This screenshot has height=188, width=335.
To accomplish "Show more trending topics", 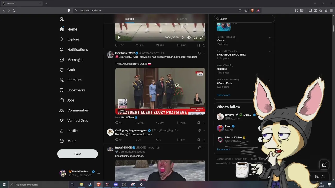I will (x=224, y=95).
